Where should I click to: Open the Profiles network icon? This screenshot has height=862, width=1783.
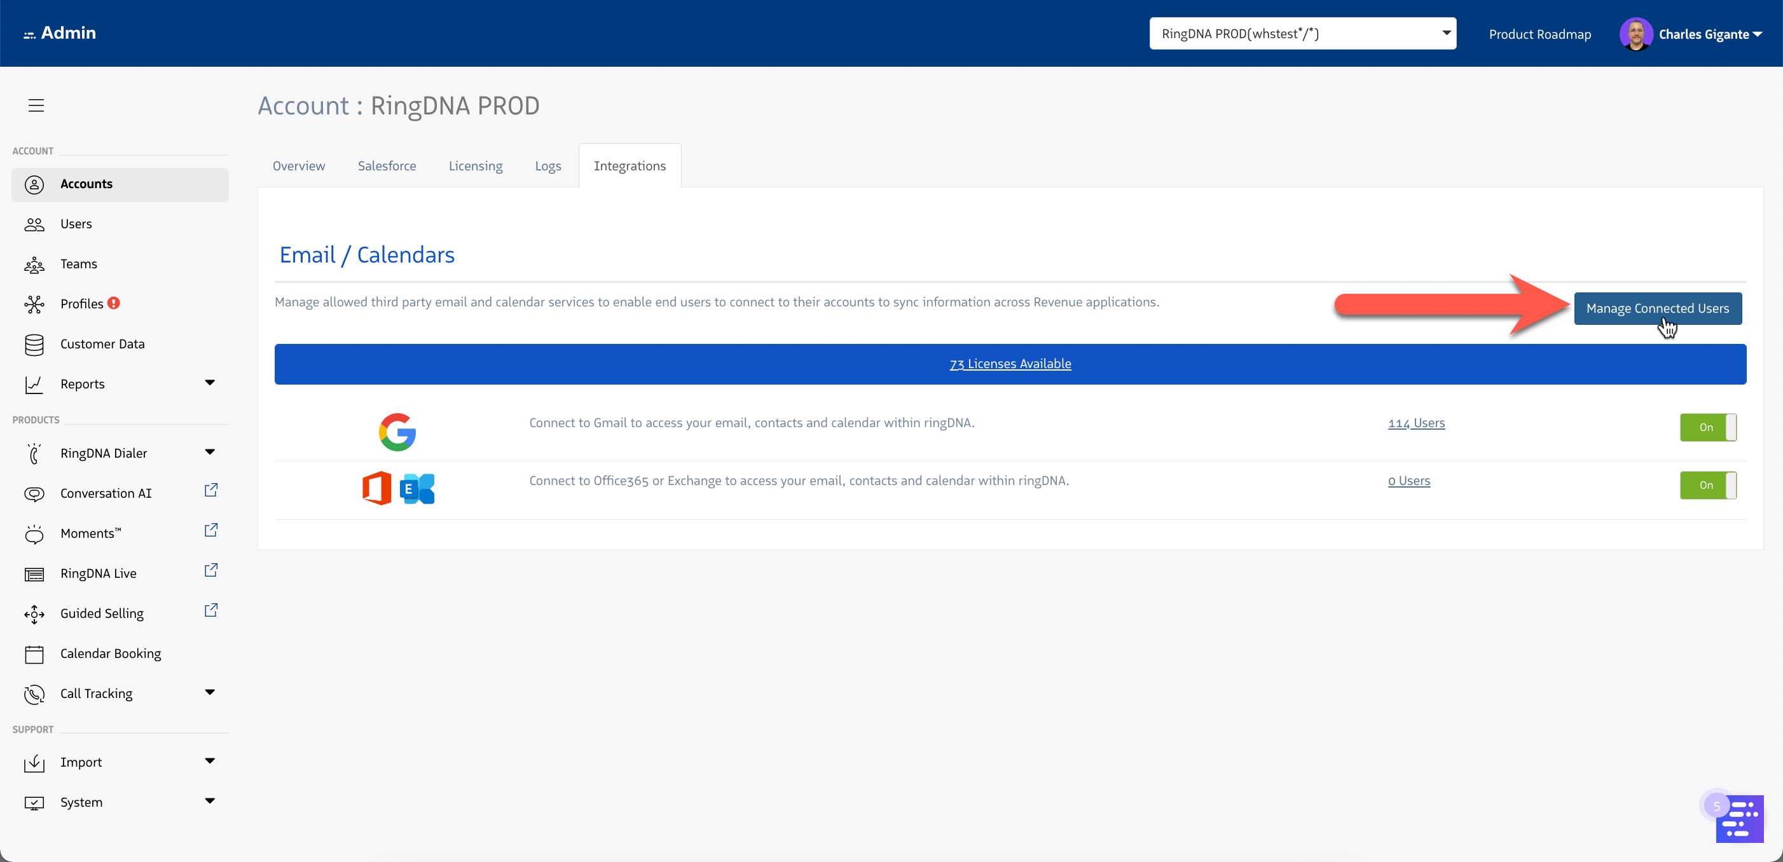click(34, 304)
